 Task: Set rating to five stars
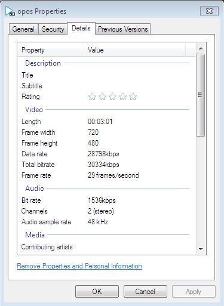tap(133, 97)
